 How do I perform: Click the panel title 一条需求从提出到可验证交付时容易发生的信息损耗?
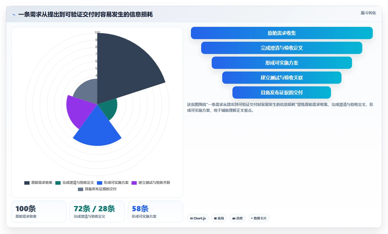pos(85,15)
